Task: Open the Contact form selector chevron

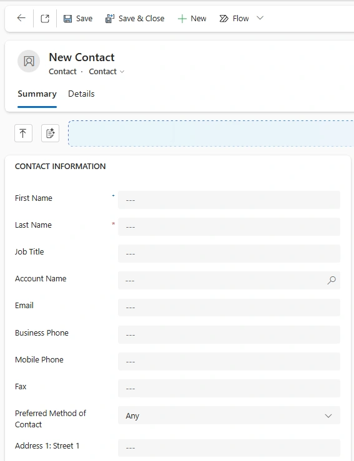Action: point(122,72)
